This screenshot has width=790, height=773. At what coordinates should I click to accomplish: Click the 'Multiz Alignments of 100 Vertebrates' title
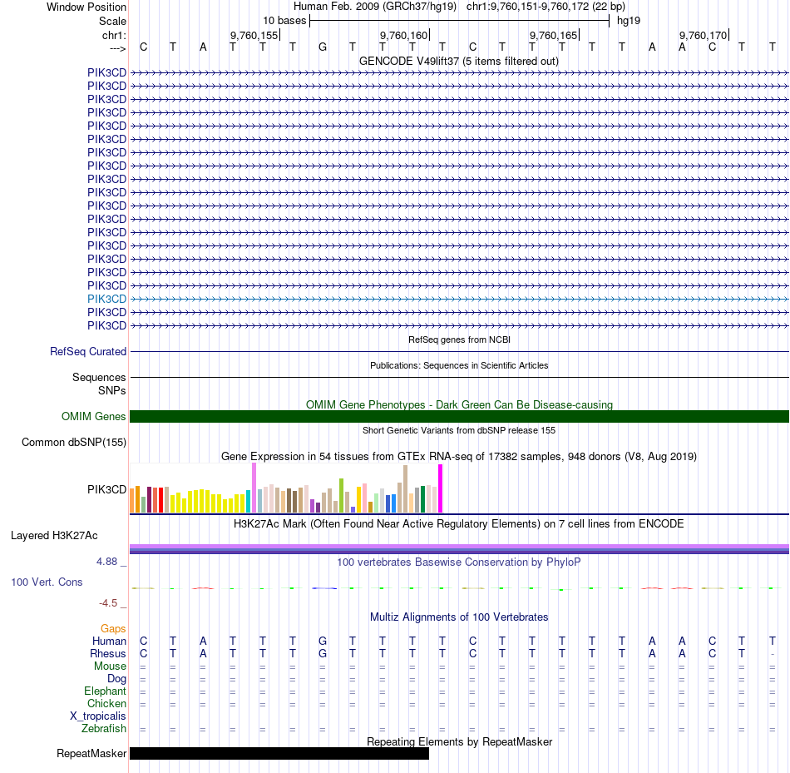click(459, 617)
